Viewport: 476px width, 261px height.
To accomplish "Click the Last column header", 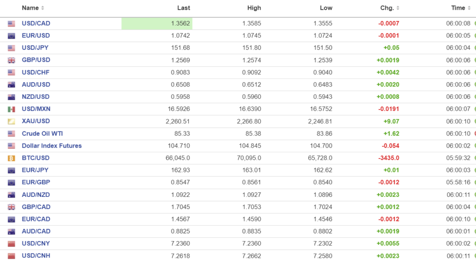I will [x=184, y=8].
